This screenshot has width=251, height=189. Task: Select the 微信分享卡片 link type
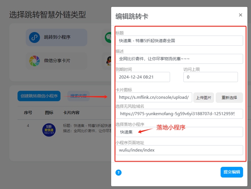(56, 61)
